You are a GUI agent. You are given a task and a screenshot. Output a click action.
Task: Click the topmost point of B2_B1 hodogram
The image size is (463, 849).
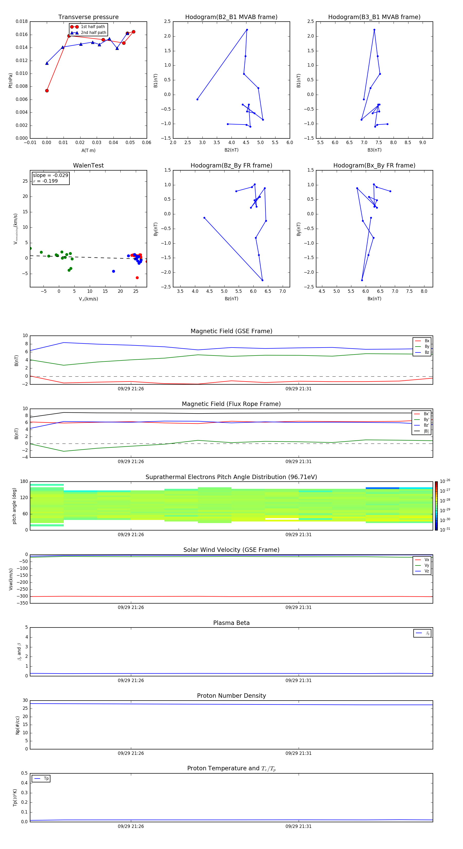pos(247,30)
